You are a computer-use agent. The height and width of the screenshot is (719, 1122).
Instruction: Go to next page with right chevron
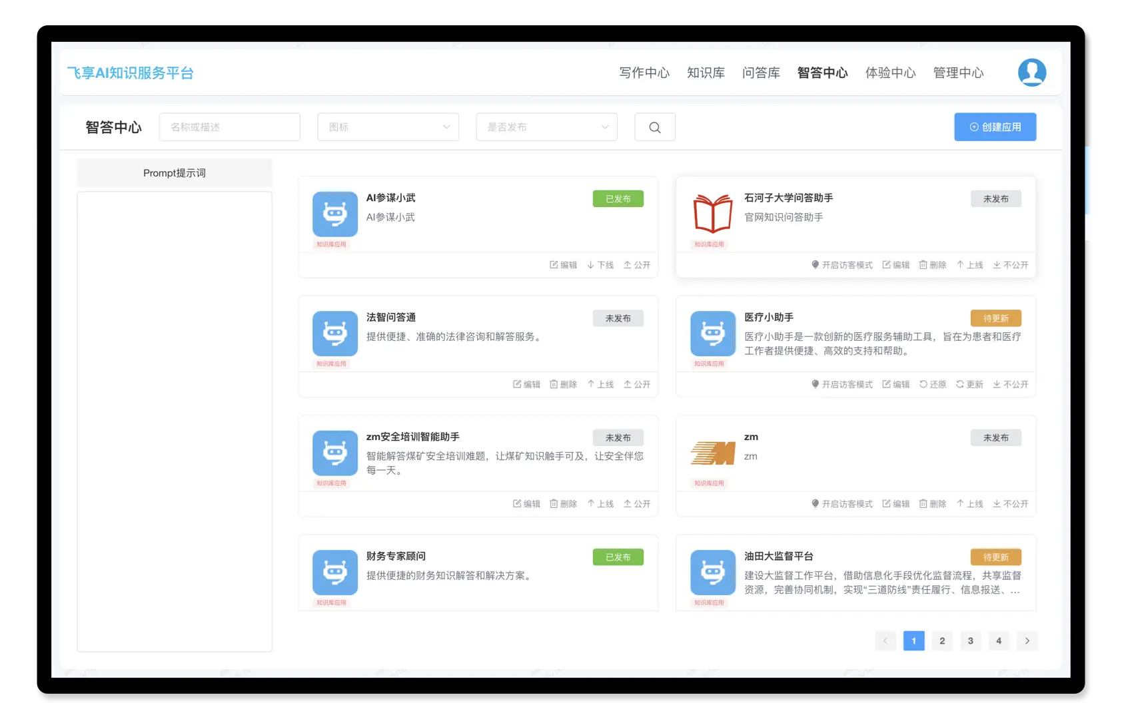(x=1027, y=640)
